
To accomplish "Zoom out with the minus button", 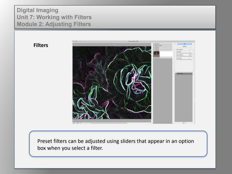I will coord(74,123).
